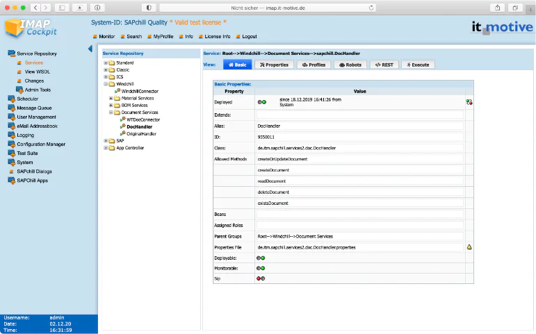This screenshot has width=536, height=334.
Task: Switch to the REST view tab
Action: tap(384, 65)
